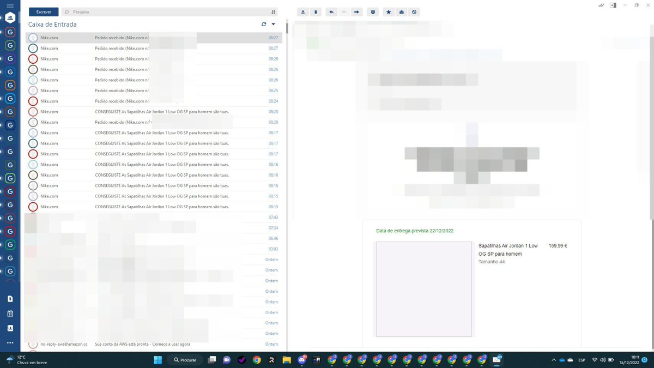
Task: Click the Escrever compose button
Action: (x=44, y=11)
